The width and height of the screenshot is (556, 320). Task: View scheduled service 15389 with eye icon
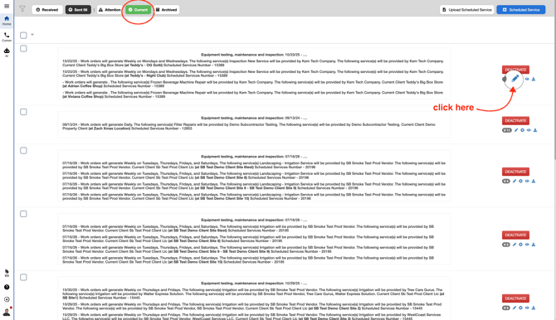pos(527,79)
